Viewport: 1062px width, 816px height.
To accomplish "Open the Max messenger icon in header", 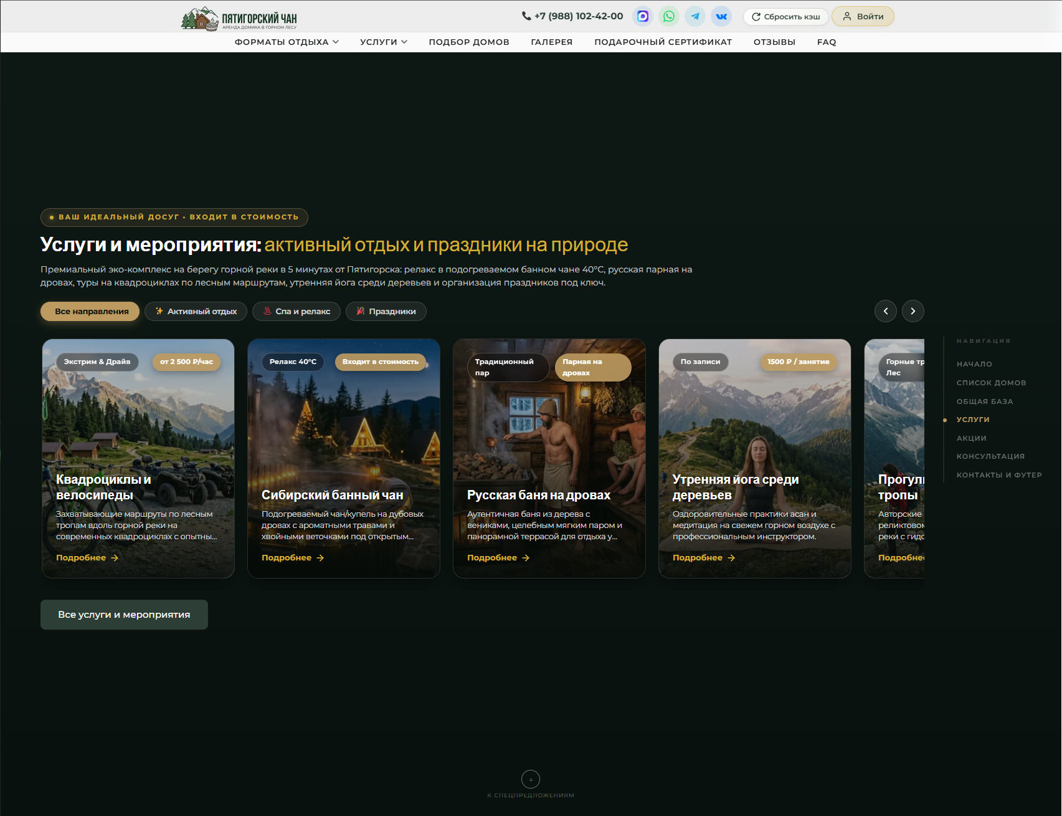I will click(x=643, y=16).
